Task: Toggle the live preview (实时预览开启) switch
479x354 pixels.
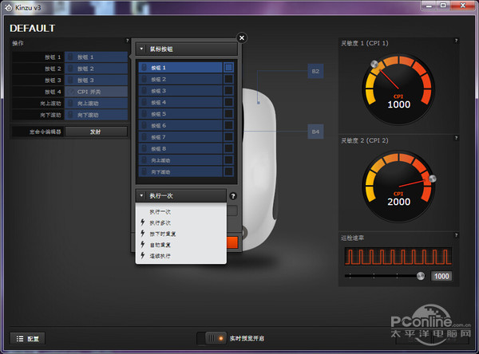Action: click(212, 338)
